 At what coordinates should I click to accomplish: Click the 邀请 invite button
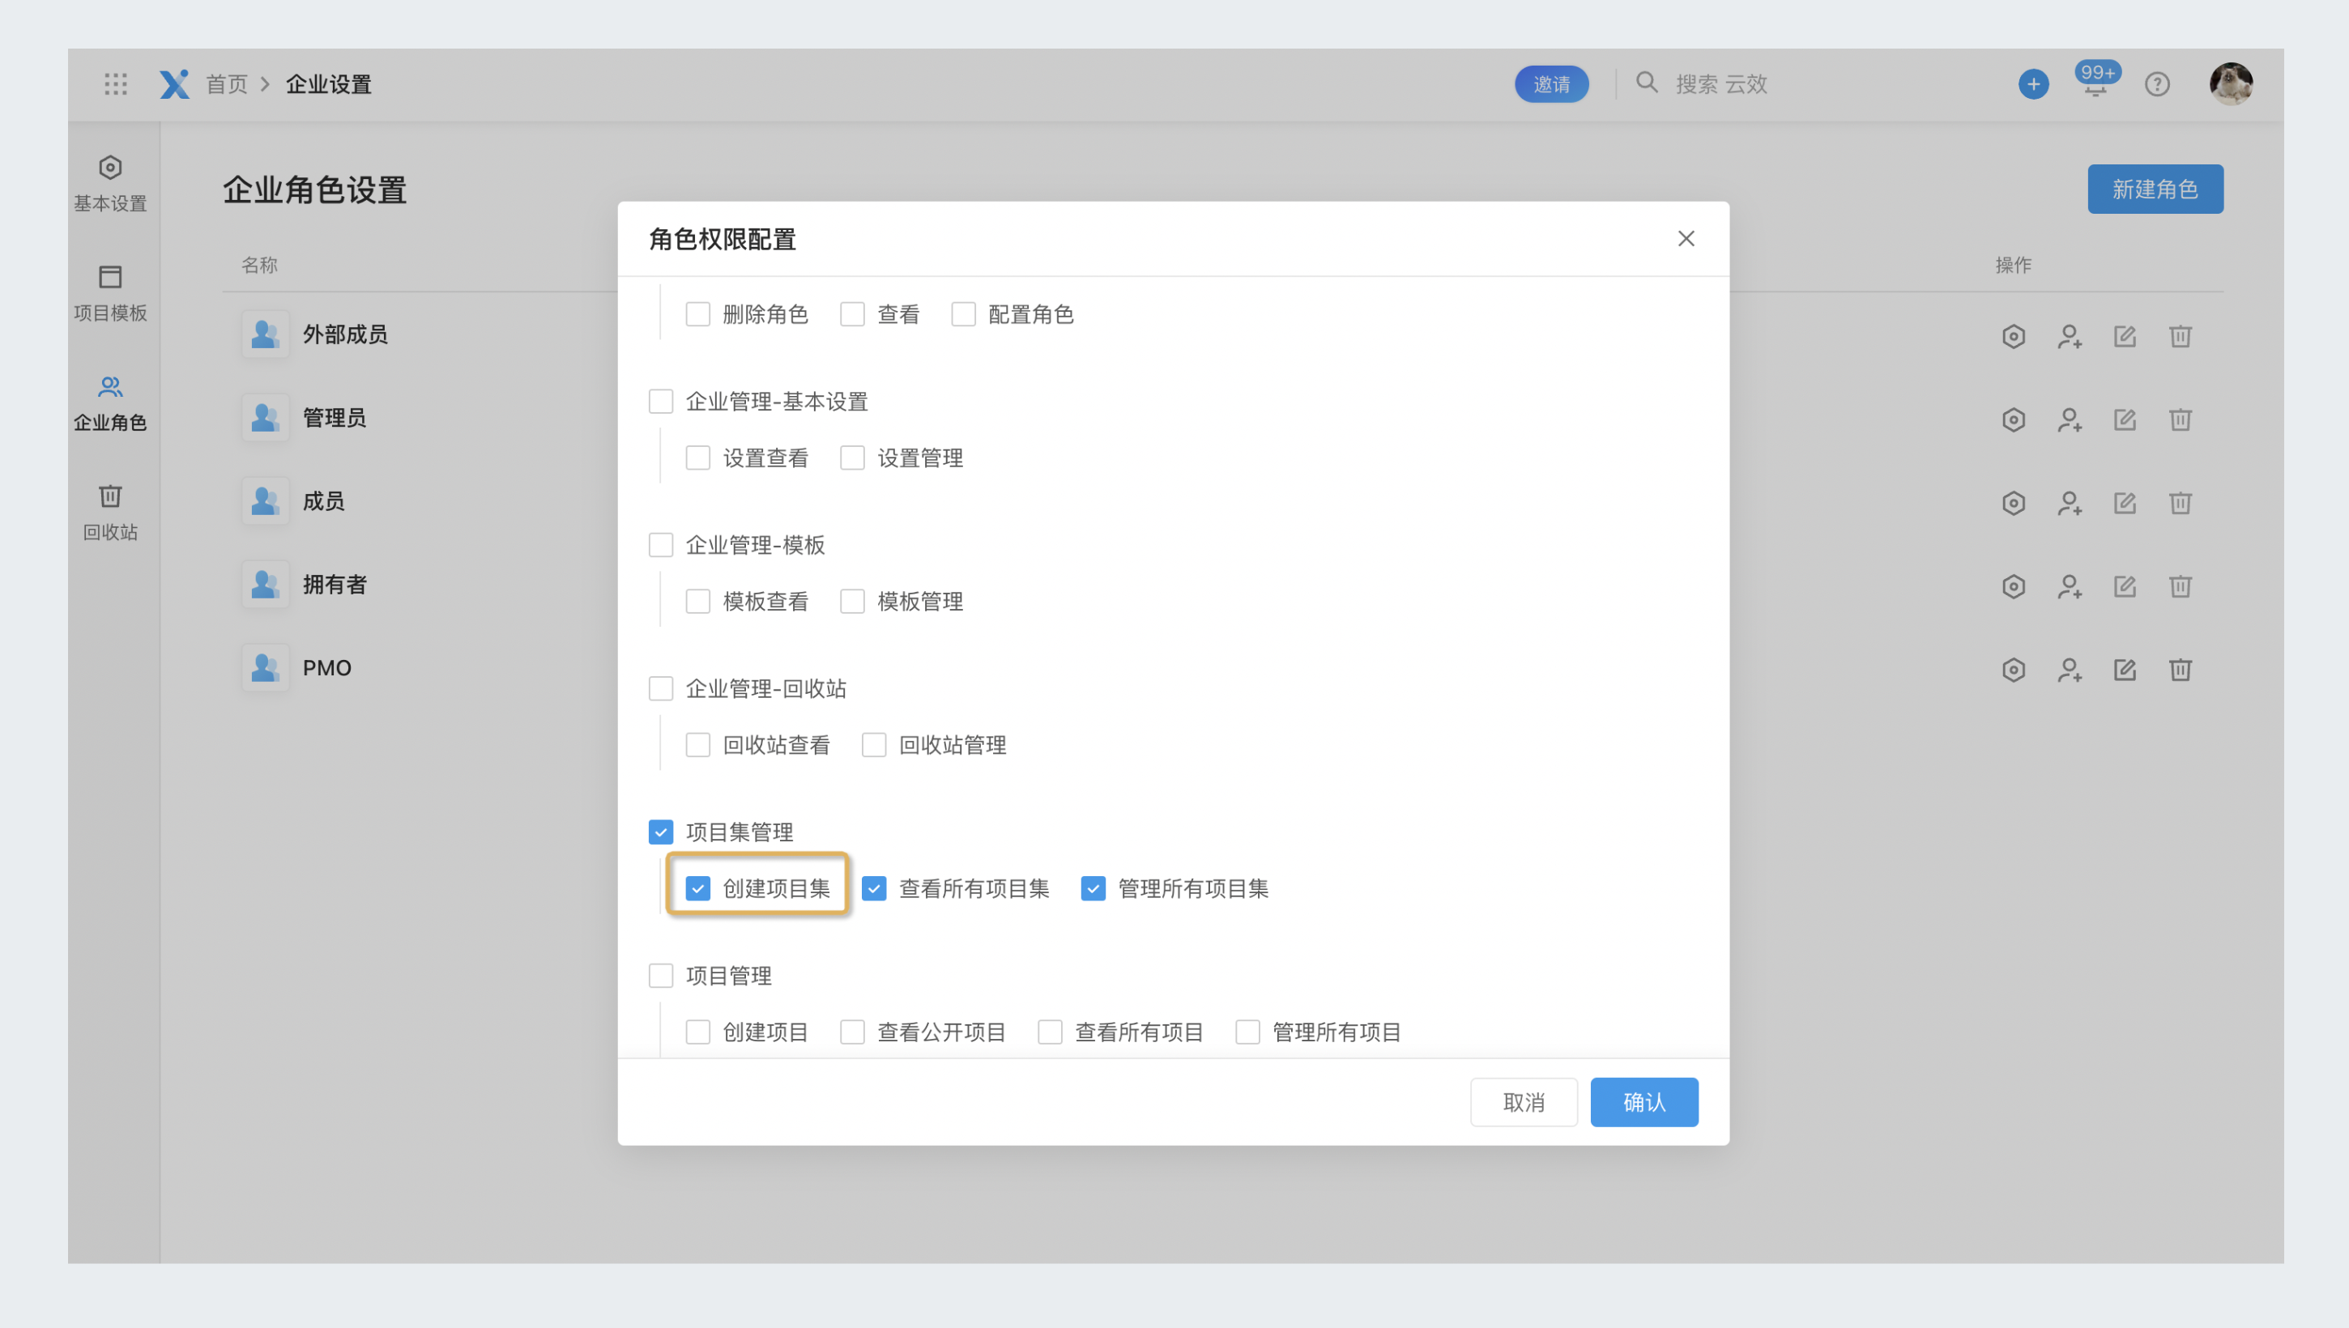pyautogui.click(x=1551, y=84)
